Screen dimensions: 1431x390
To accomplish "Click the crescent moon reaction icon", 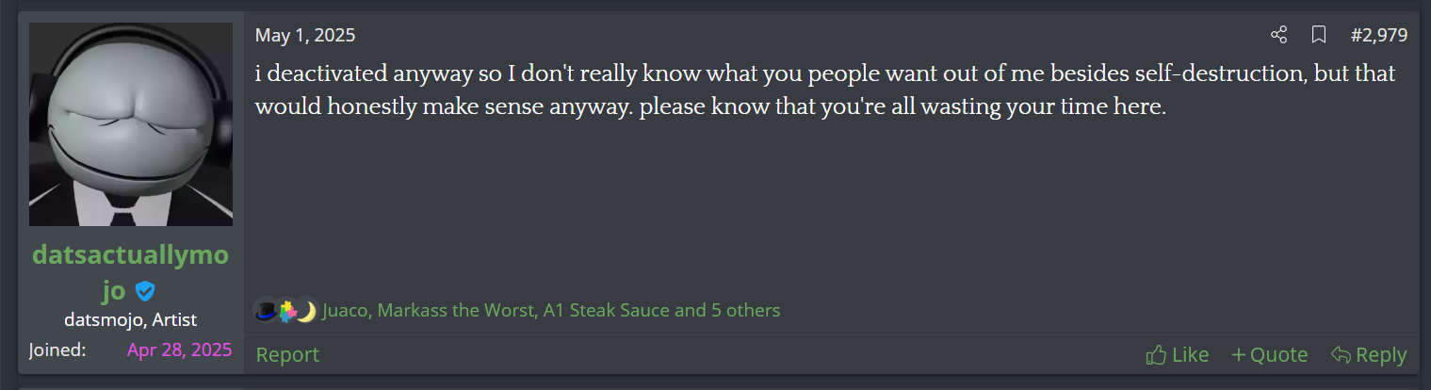I will click(305, 310).
